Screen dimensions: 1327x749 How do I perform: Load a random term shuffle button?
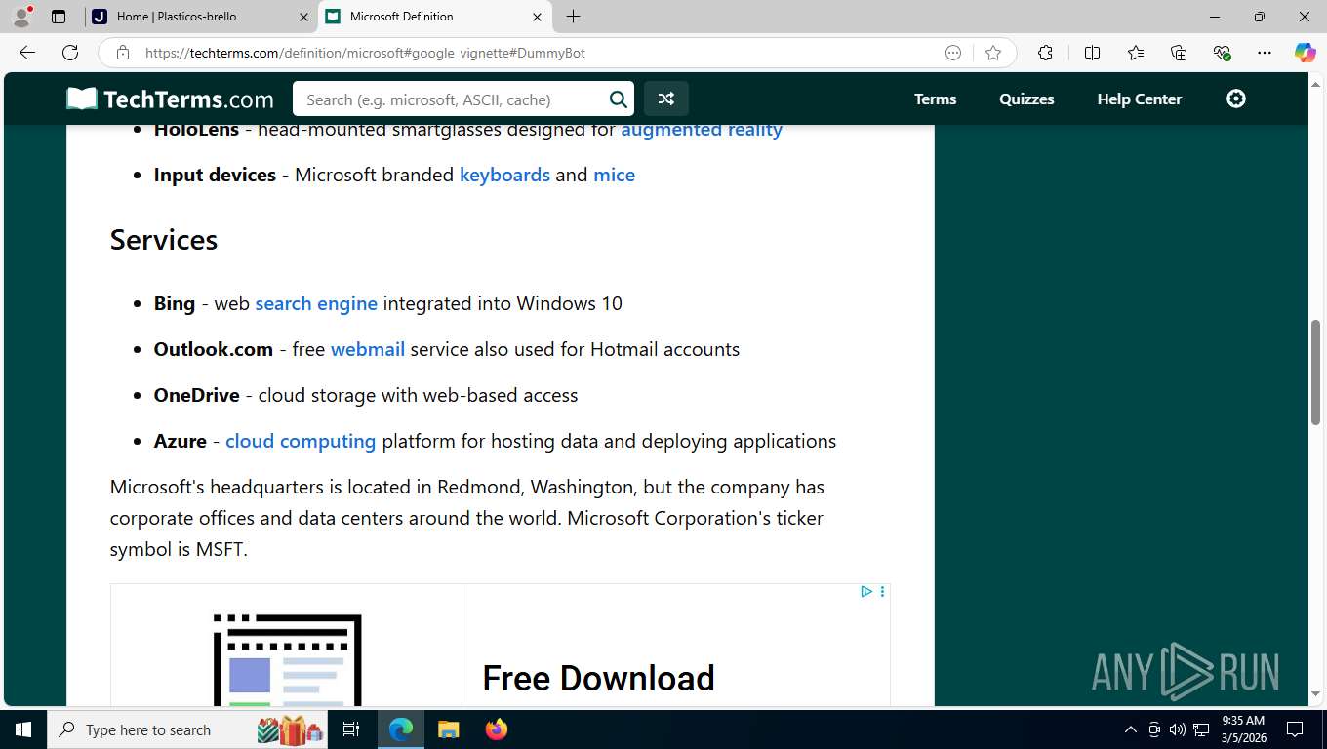click(665, 99)
